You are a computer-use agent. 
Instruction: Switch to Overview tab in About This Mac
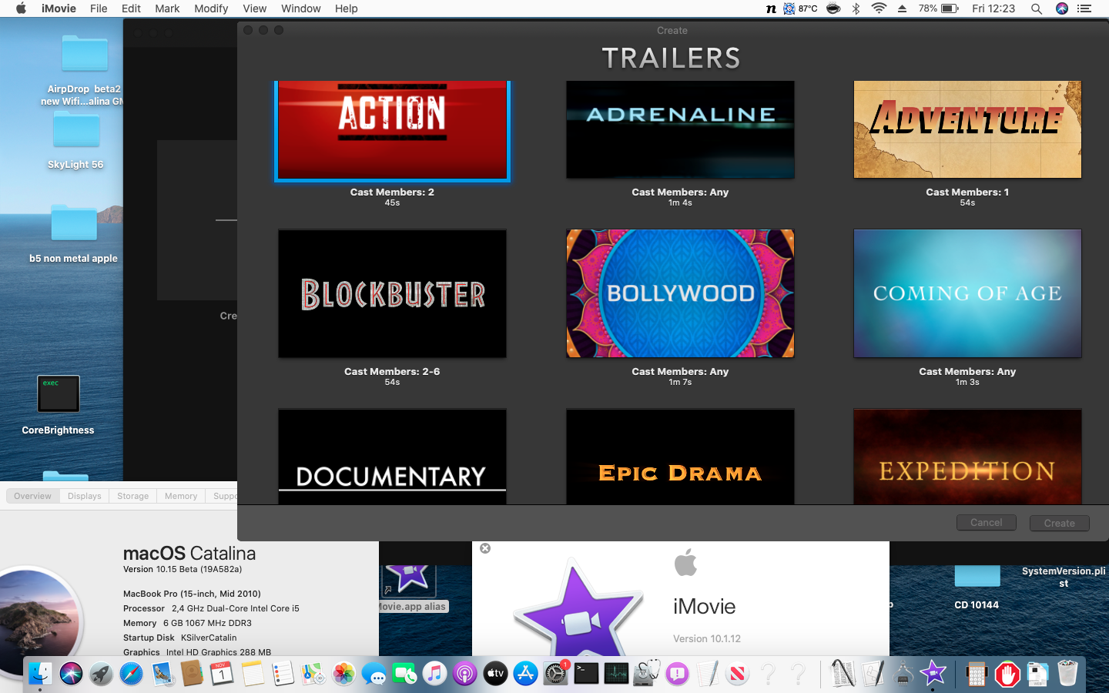click(32, 496)
